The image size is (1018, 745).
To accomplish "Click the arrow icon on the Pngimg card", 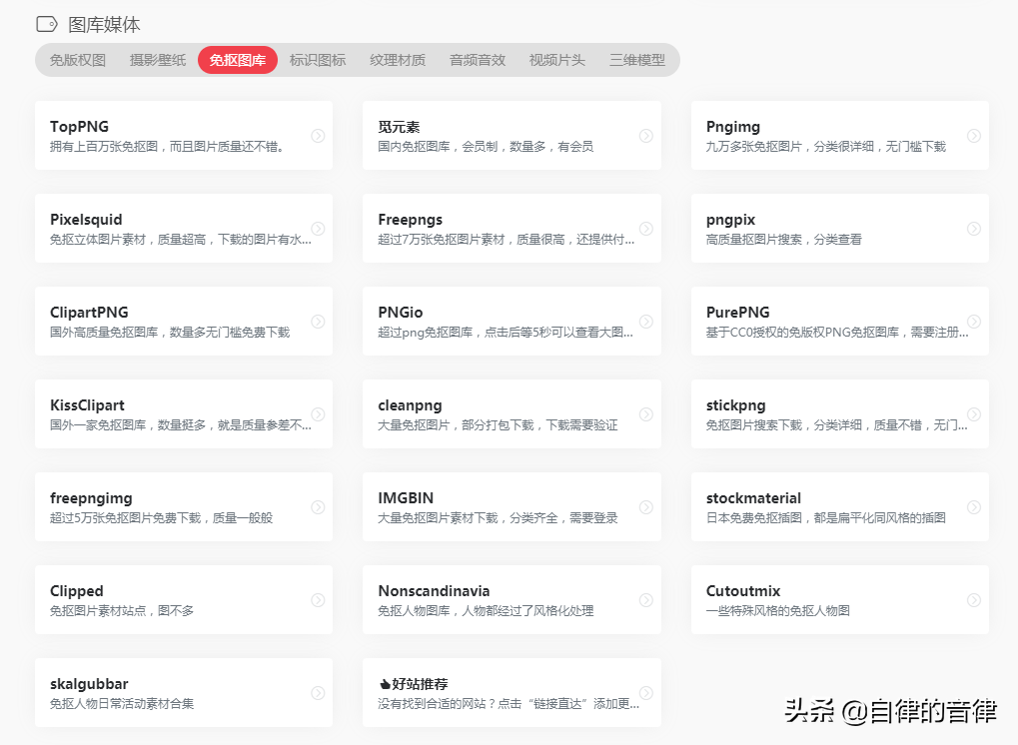I will click(974, 136).
